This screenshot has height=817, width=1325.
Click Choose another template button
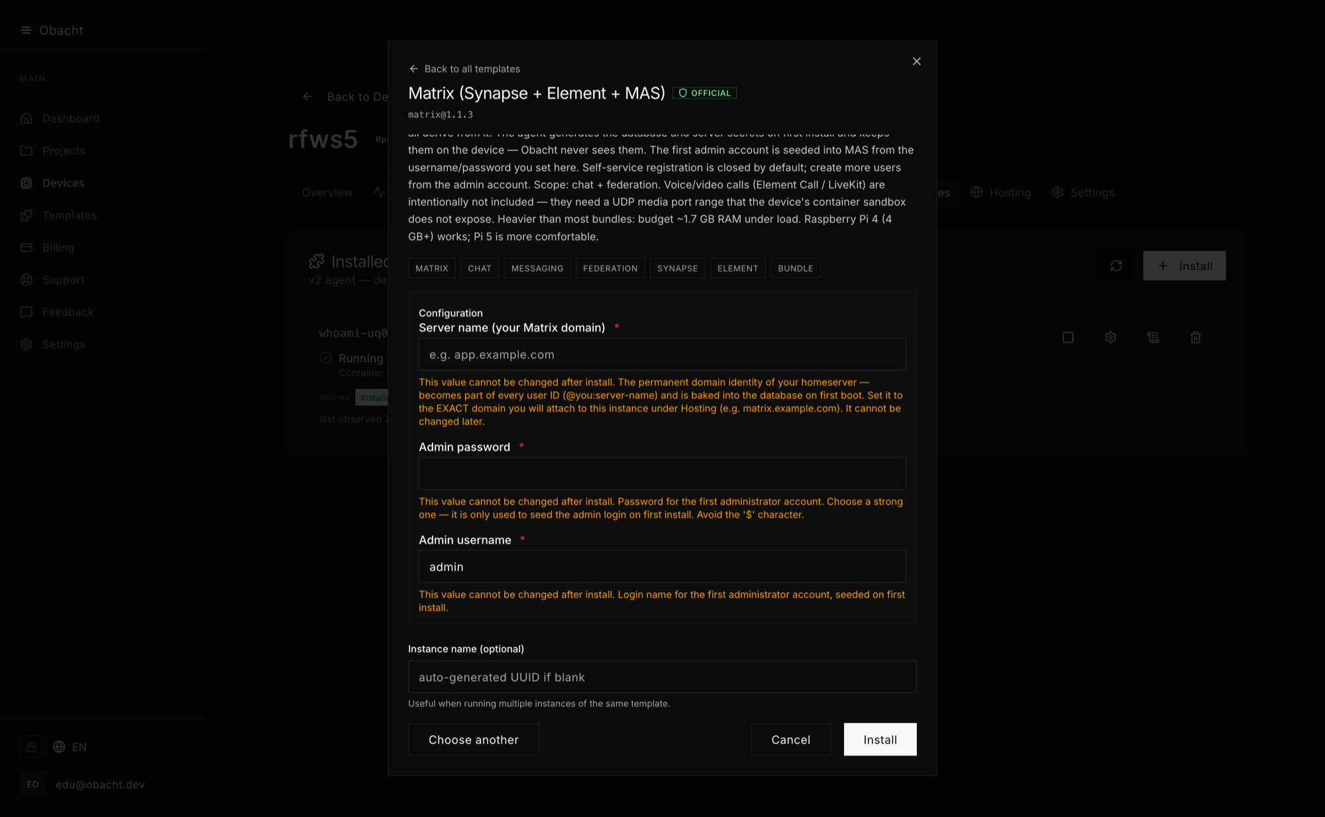point(473,740)
